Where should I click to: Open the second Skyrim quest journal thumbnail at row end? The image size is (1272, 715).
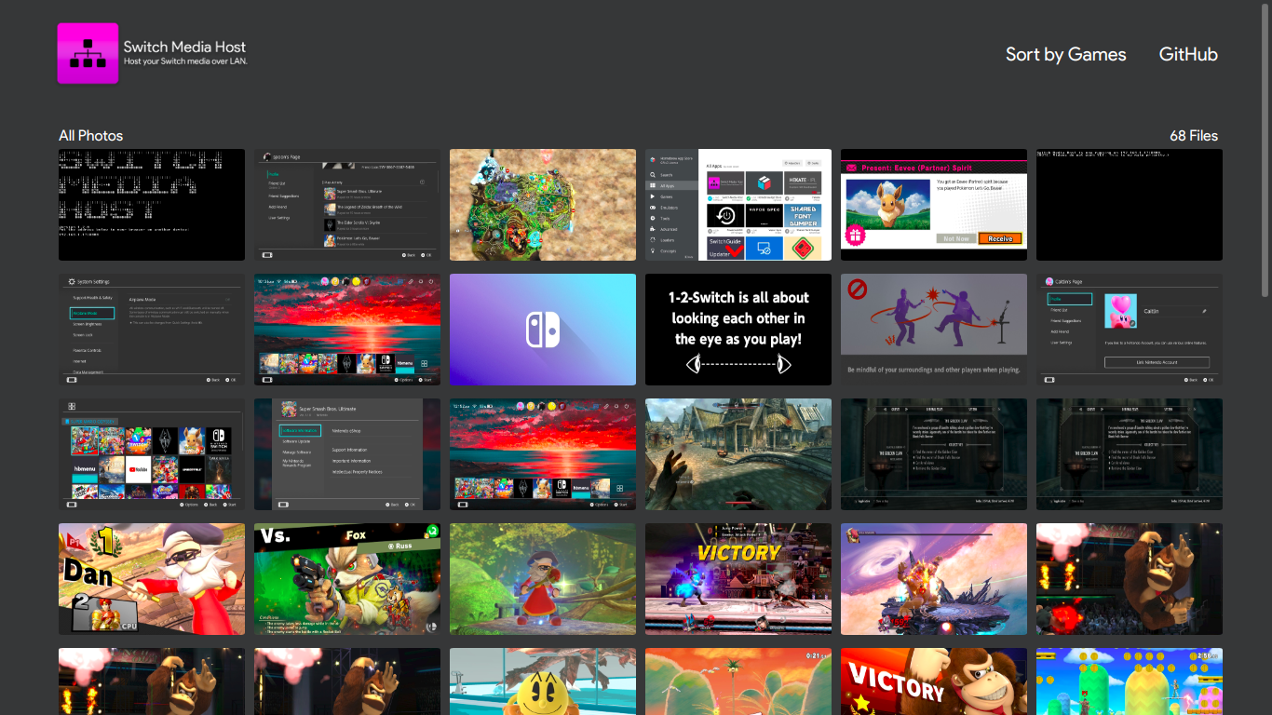(1130, 454)
